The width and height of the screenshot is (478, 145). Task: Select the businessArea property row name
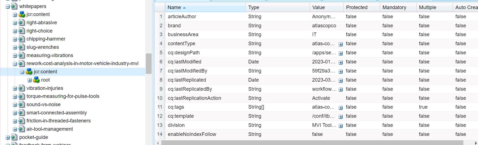coord(183,34)
